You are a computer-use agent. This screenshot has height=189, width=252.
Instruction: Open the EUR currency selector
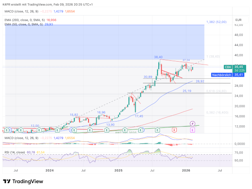[238, 20]
